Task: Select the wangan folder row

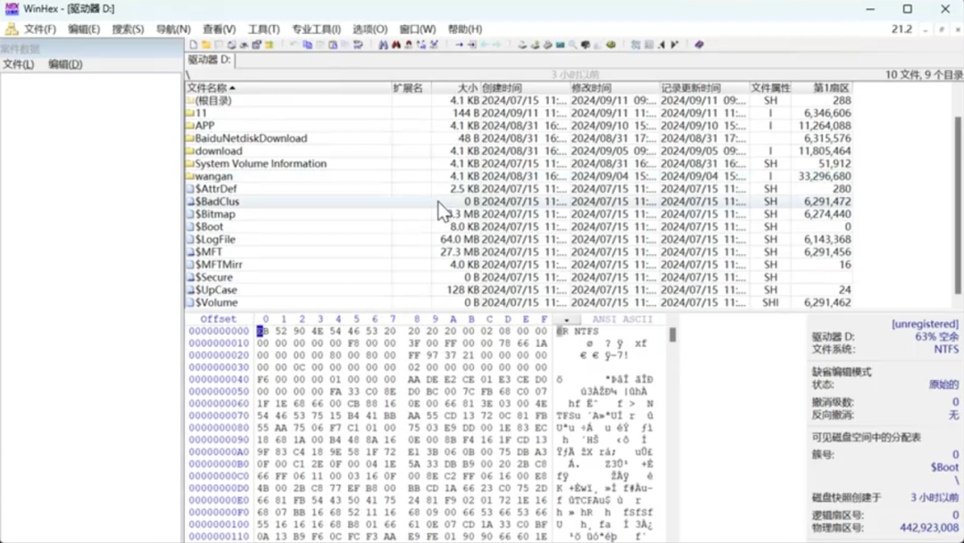Action: point(519,177)
